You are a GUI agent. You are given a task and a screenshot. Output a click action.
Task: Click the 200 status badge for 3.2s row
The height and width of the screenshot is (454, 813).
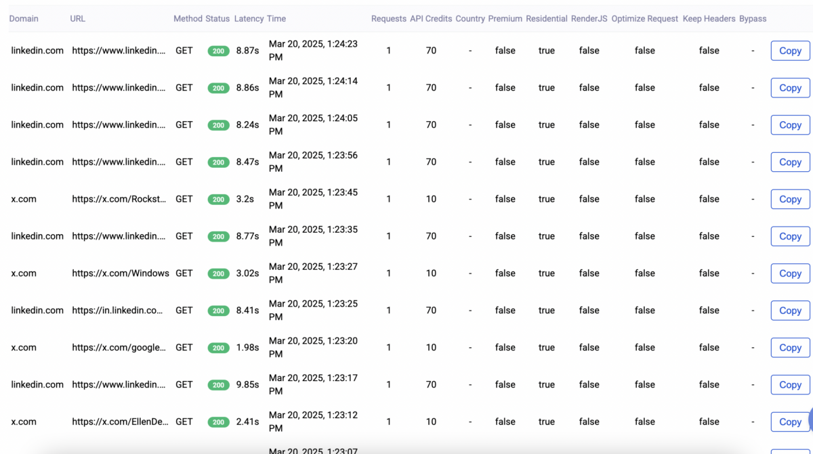point(218,200)
